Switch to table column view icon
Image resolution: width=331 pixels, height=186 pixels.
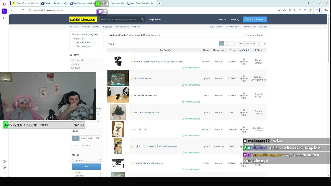click(221, 44)
